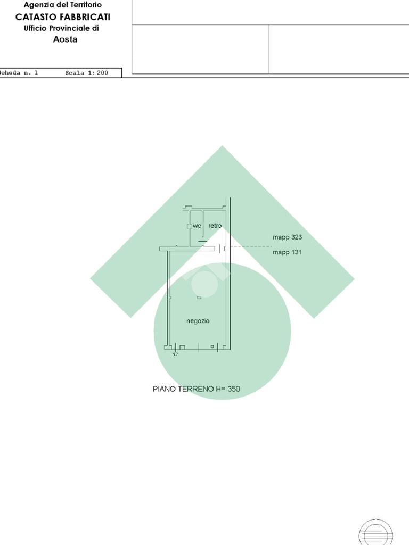Image resolution: width=409 pixels, height=545 pixels.
Task: Click the 'Agenzia del Territorio' heading text
Action: point(63,5)
